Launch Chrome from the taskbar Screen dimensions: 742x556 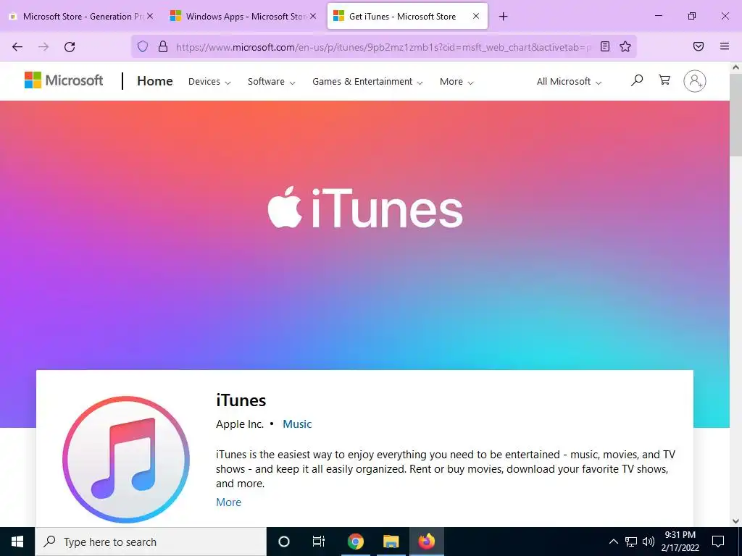tap(355, 542)
